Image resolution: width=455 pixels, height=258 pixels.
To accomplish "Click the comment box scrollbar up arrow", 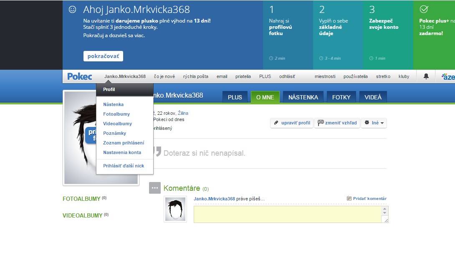I will (384, 209).
